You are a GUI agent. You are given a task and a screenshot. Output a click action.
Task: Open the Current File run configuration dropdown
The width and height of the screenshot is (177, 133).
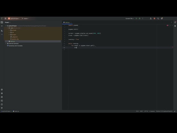(x=130, y=19)
